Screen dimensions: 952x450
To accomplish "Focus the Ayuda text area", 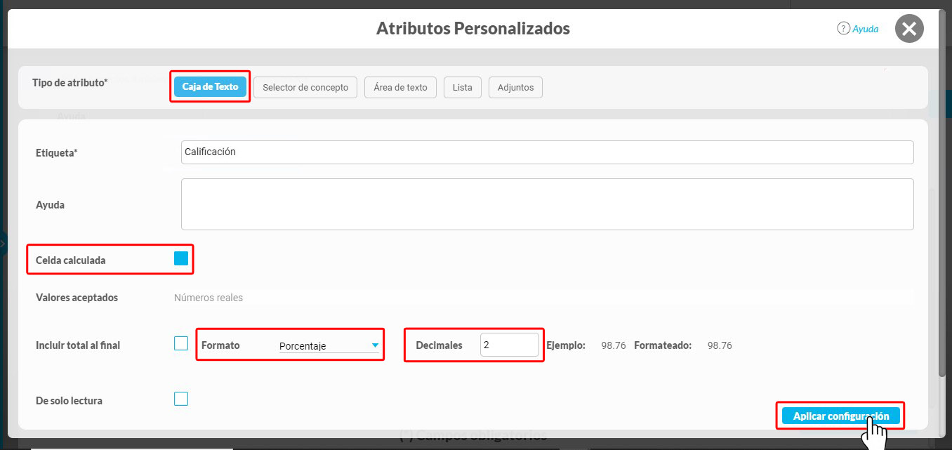I will (x=547, y=204).
